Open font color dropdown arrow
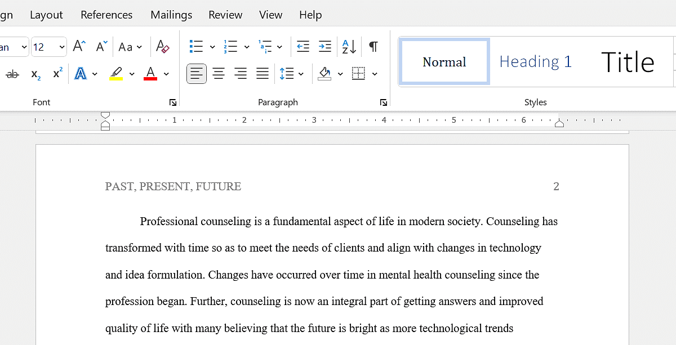Image resolution: width=676 pixels, height=345 pixels. 166,74
